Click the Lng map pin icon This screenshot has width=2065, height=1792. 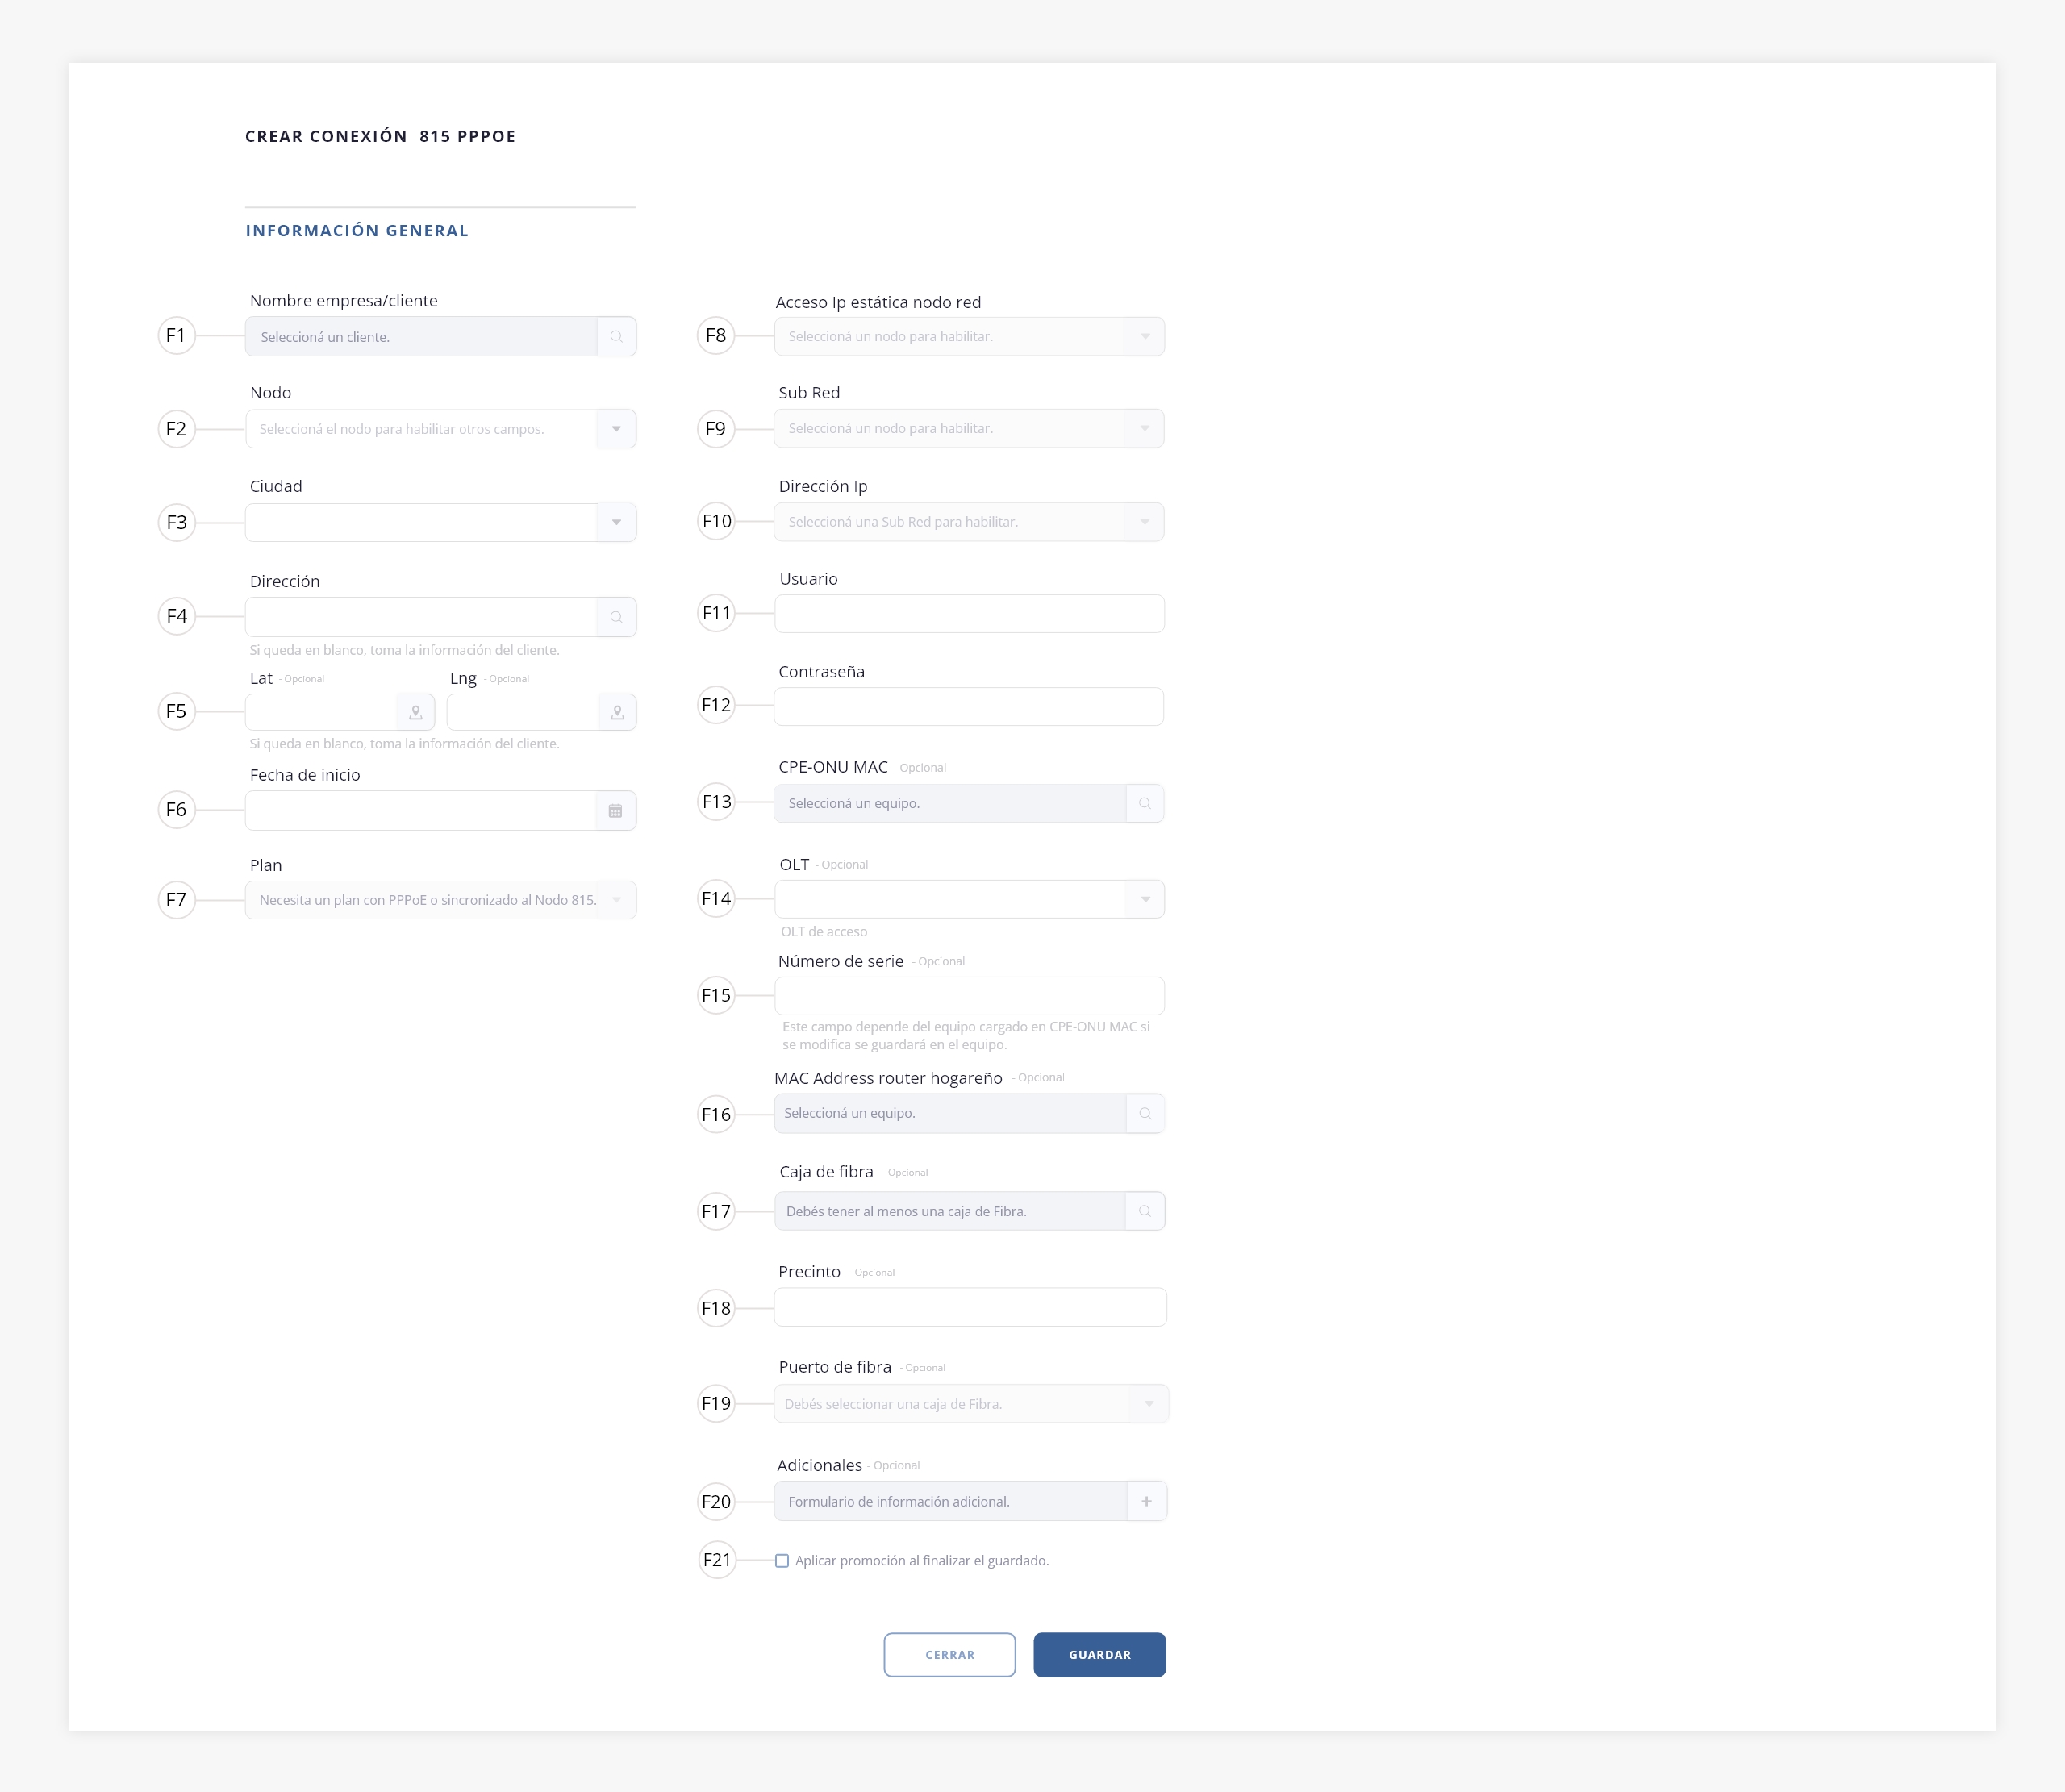coord(617,712)
